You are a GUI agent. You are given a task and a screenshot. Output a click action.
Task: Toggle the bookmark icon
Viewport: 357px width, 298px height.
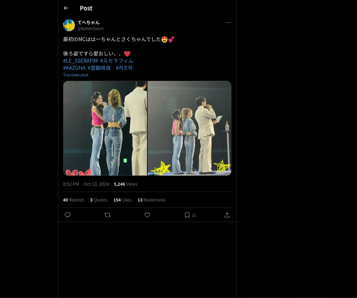click(187, 215)
